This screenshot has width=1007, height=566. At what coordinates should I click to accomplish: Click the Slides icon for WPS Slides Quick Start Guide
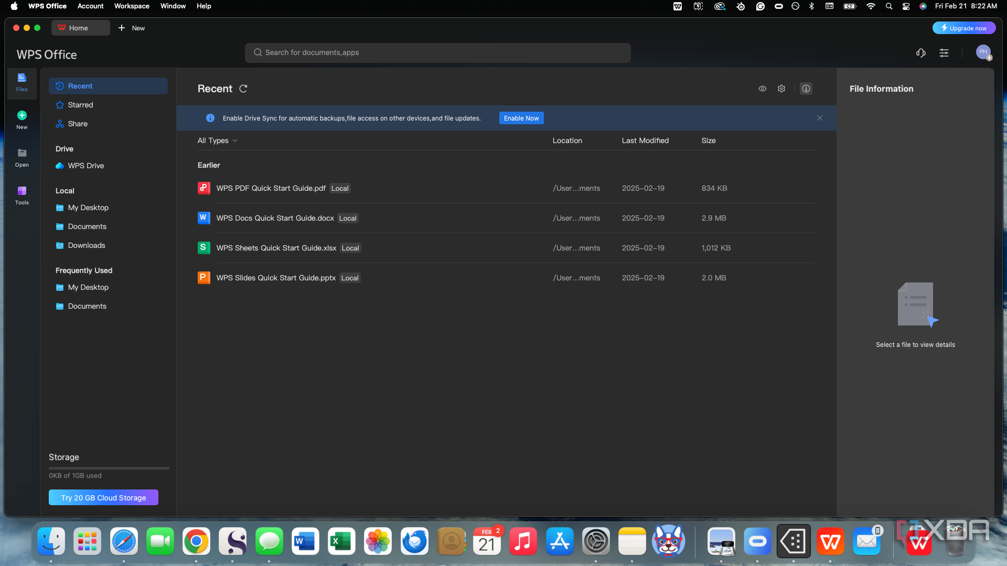click(203, 277)
